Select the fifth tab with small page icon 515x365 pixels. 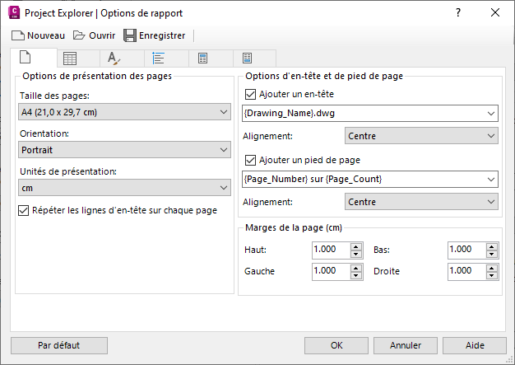point(203,58)
